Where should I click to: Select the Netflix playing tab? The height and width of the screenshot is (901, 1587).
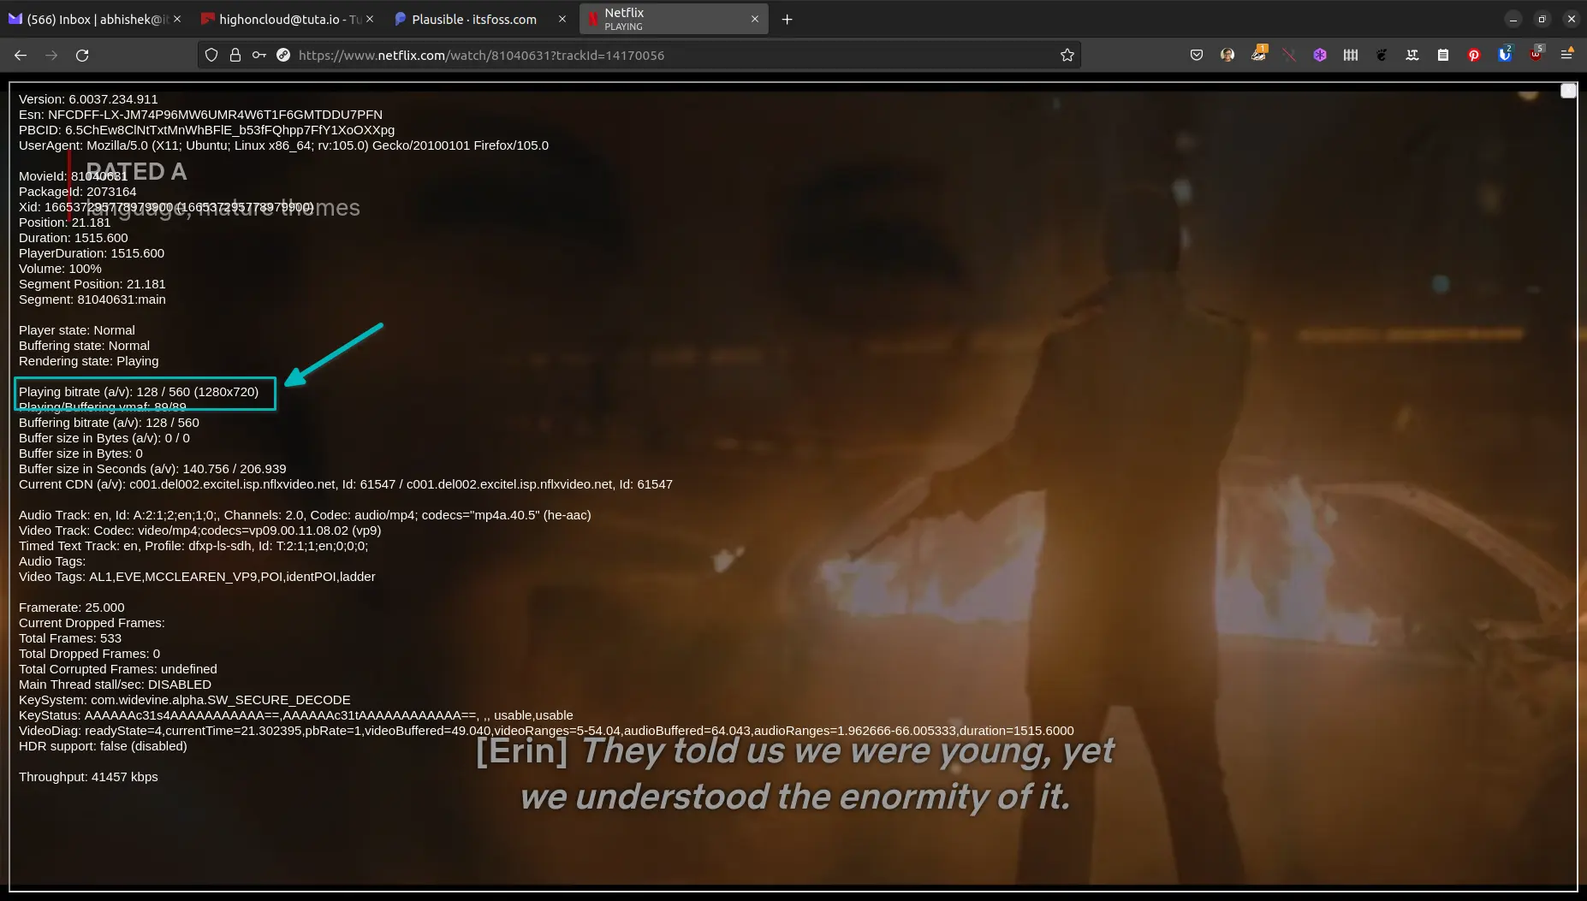click(674, 20)
